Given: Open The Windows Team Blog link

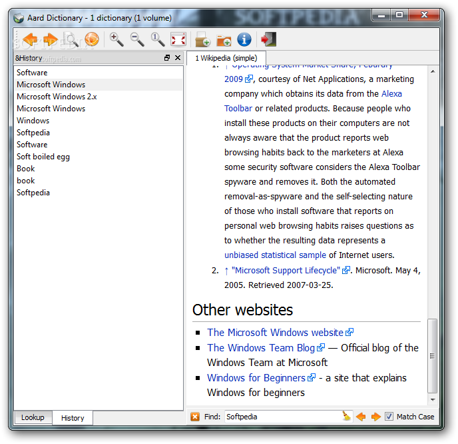Looking at the screenshot, I should pos(261,348).
